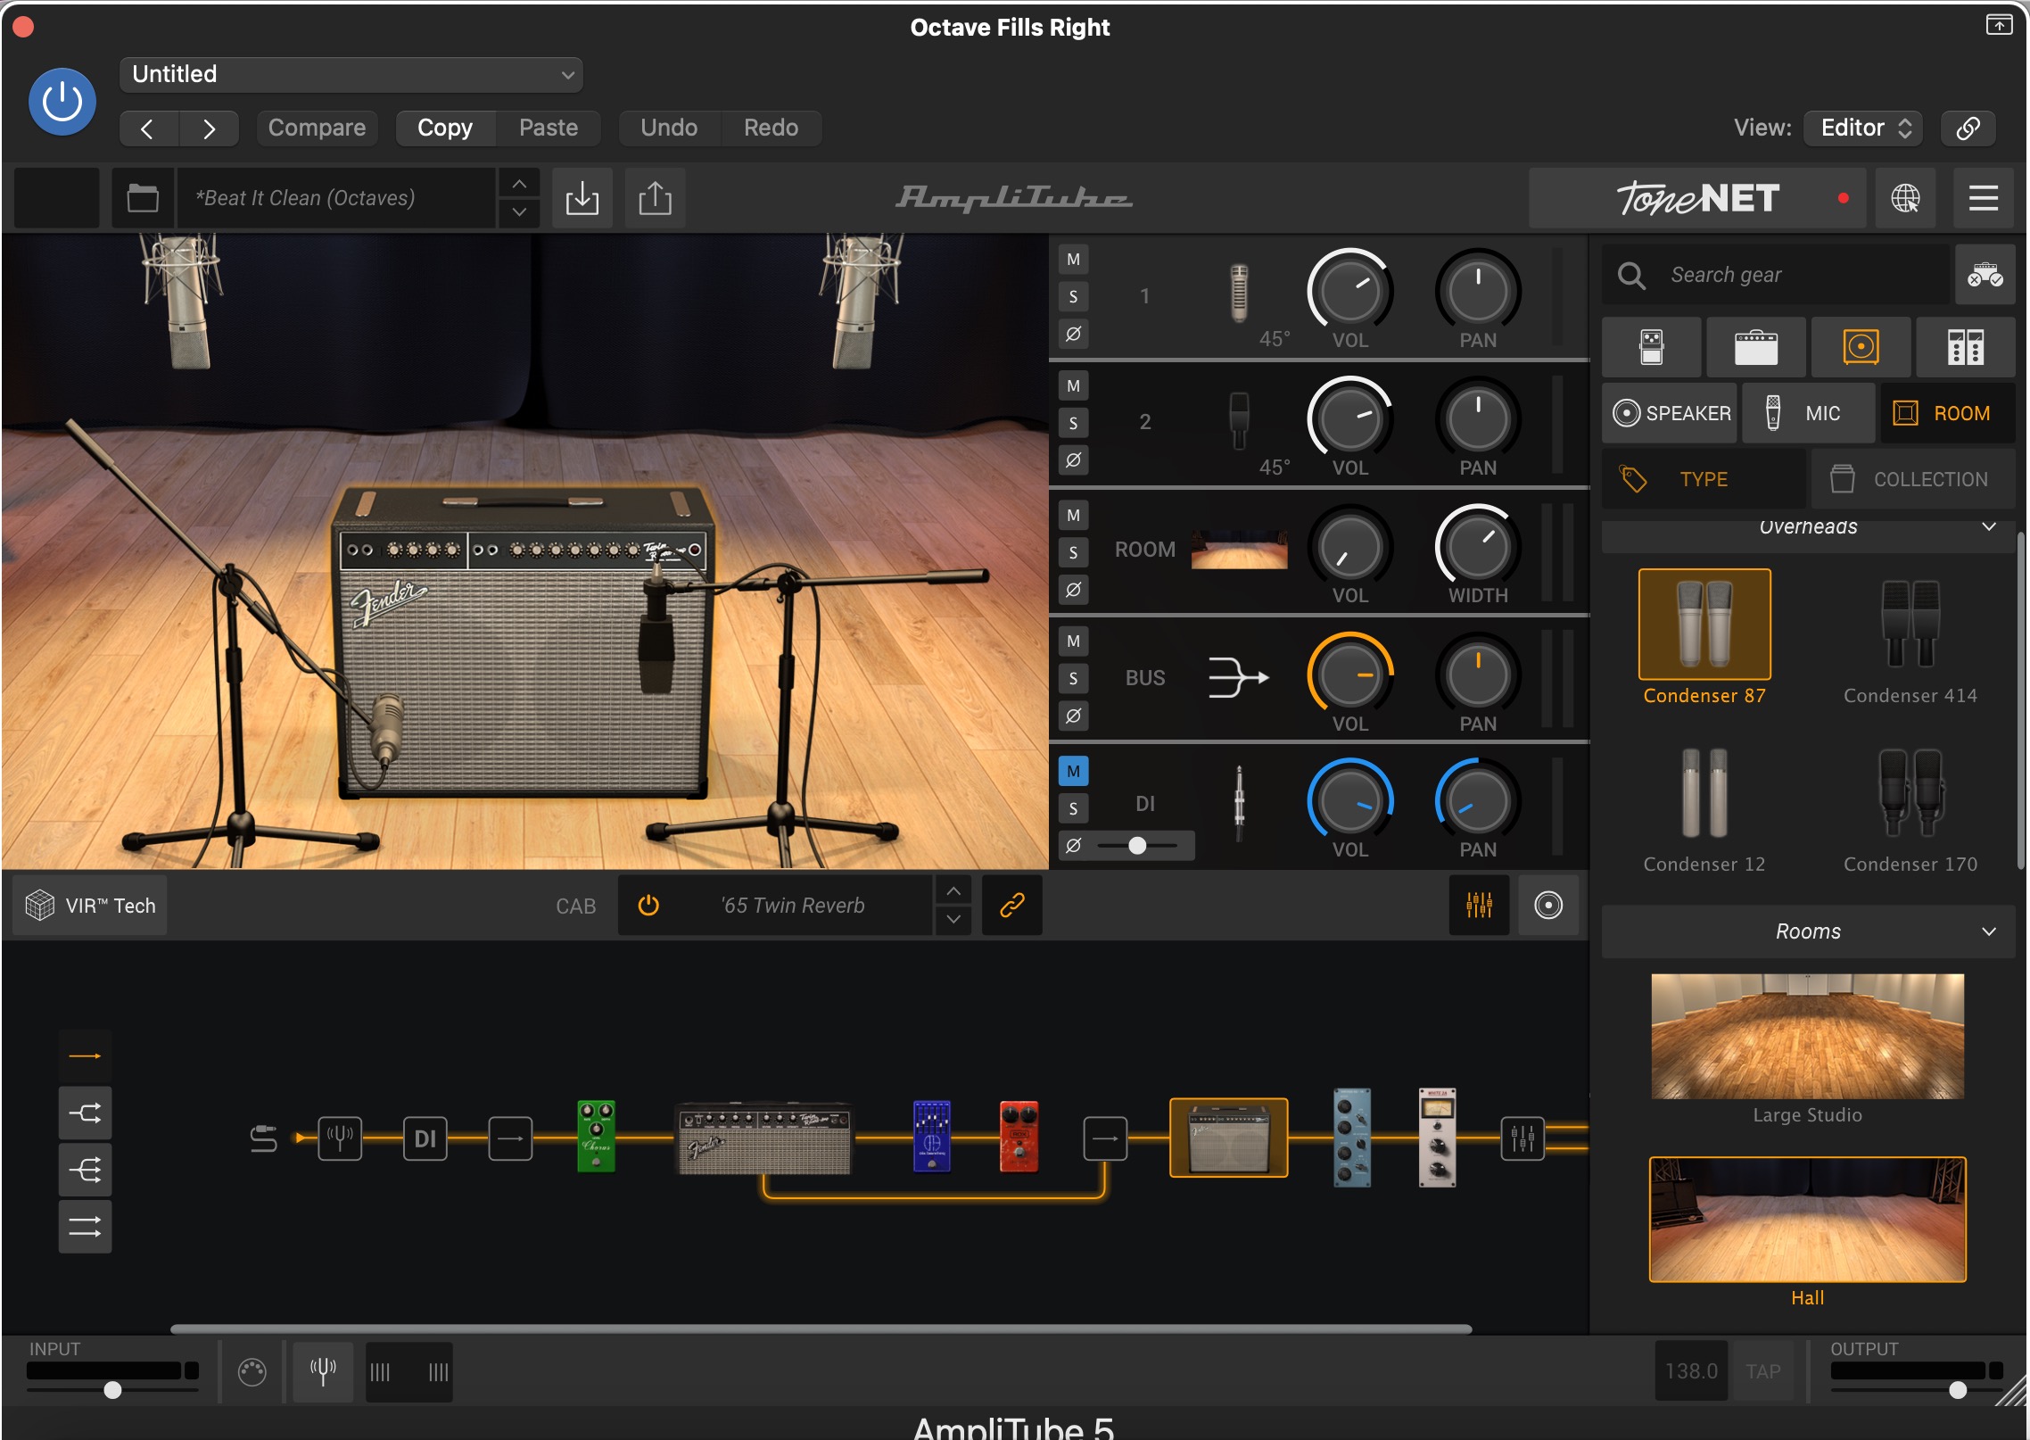Toggle the plugin power bypass button
2030x1440 pixels.
coord(62,102)
